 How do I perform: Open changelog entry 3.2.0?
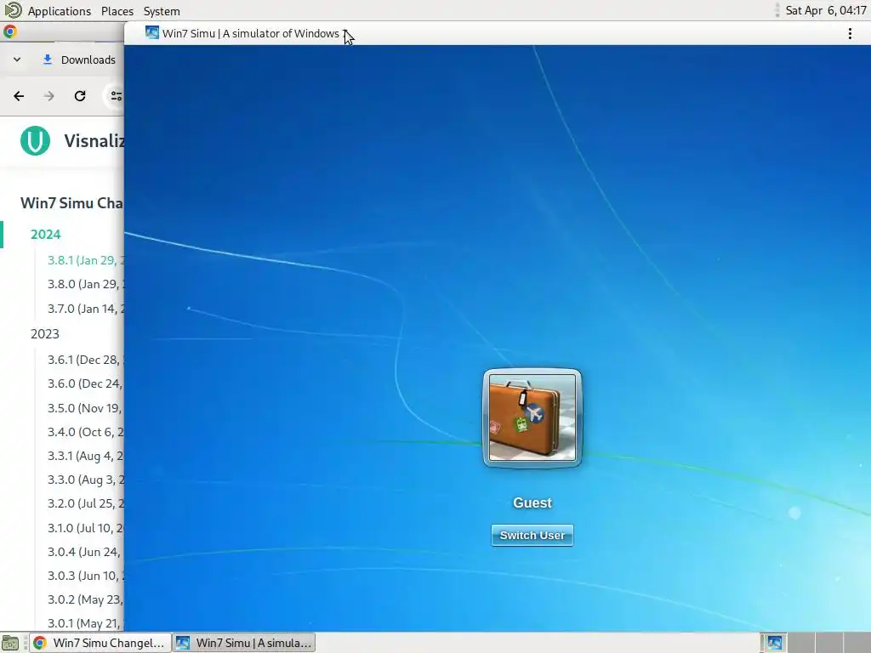tap(86, 503)
